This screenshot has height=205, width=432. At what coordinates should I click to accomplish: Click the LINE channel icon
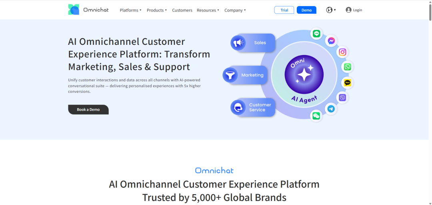pyautogui.click(x=316, y=34)
